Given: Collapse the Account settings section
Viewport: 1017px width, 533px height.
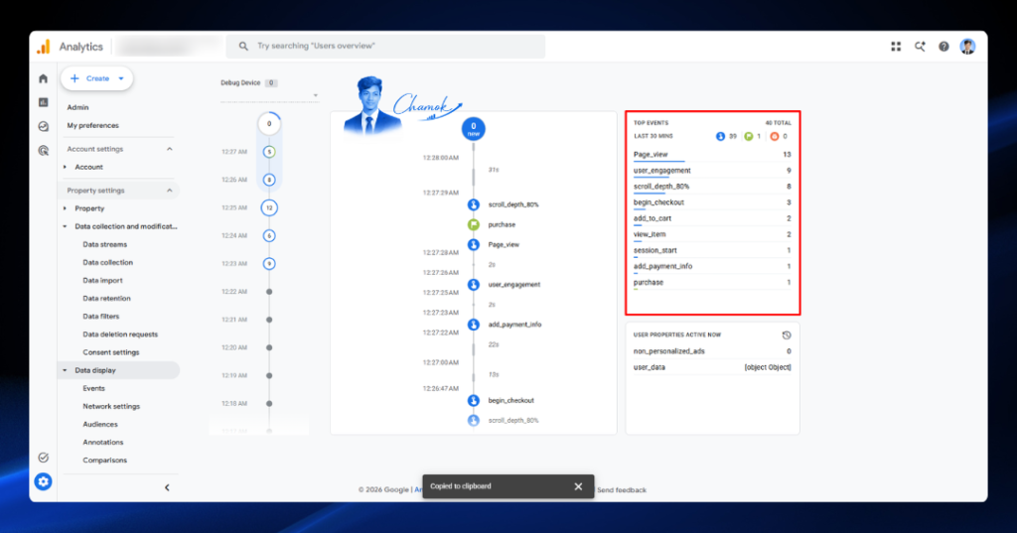Looking at the screenshot, I should 169,149.
